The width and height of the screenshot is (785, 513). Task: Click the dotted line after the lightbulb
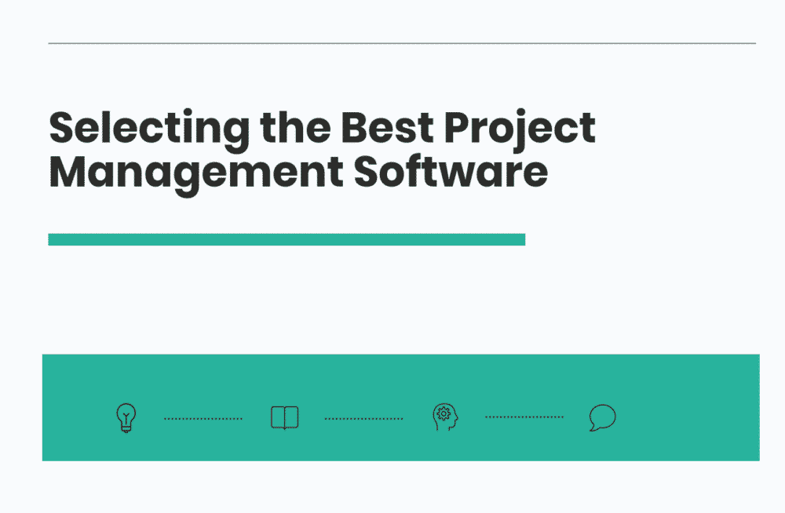click(x=204, y=417)
